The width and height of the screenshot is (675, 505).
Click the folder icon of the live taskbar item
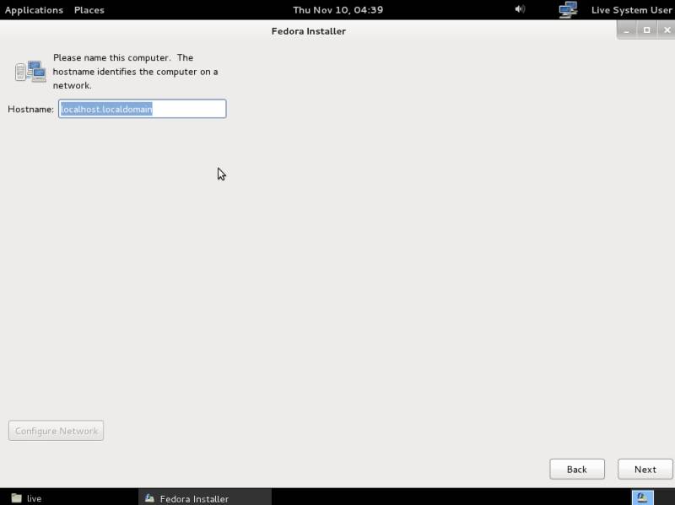click(16, 498)
